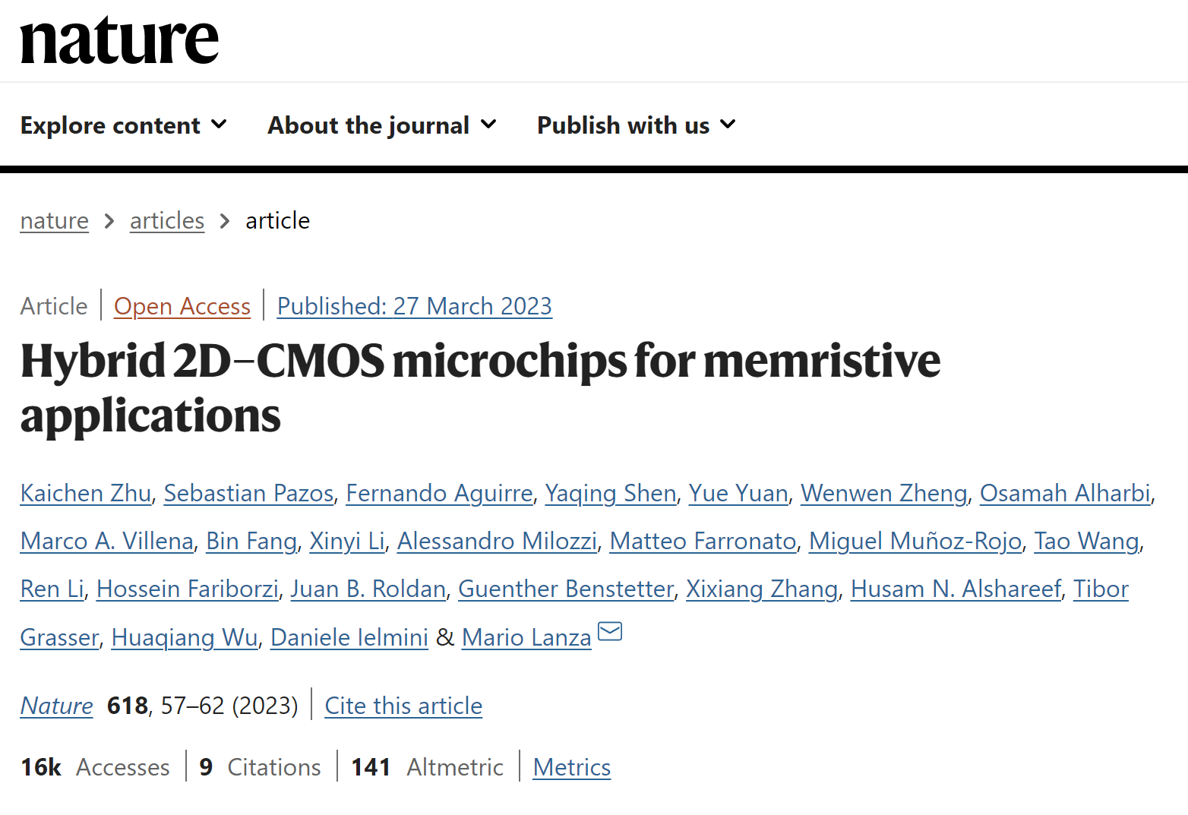Open the articles breadcrumb link
Viewport: 1188px width, 815px height.
click(x=167, y=221)
